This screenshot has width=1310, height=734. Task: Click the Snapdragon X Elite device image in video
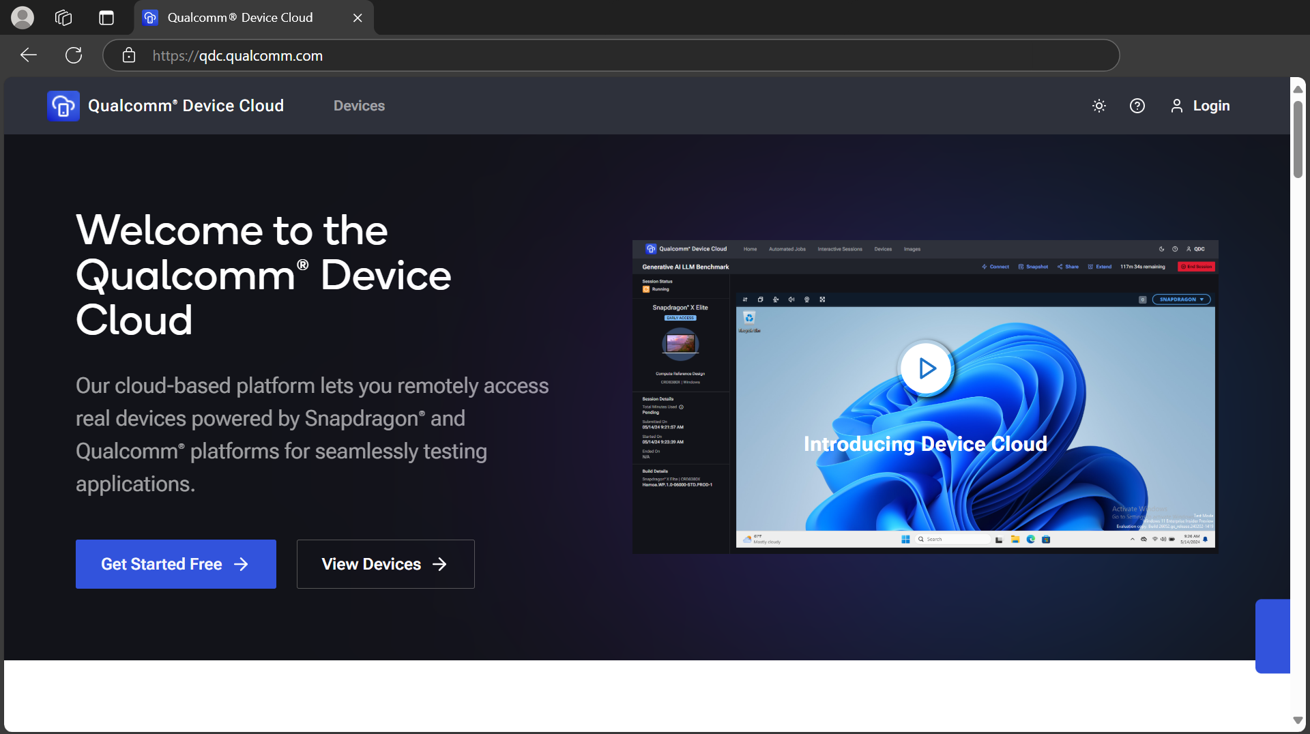680,344
